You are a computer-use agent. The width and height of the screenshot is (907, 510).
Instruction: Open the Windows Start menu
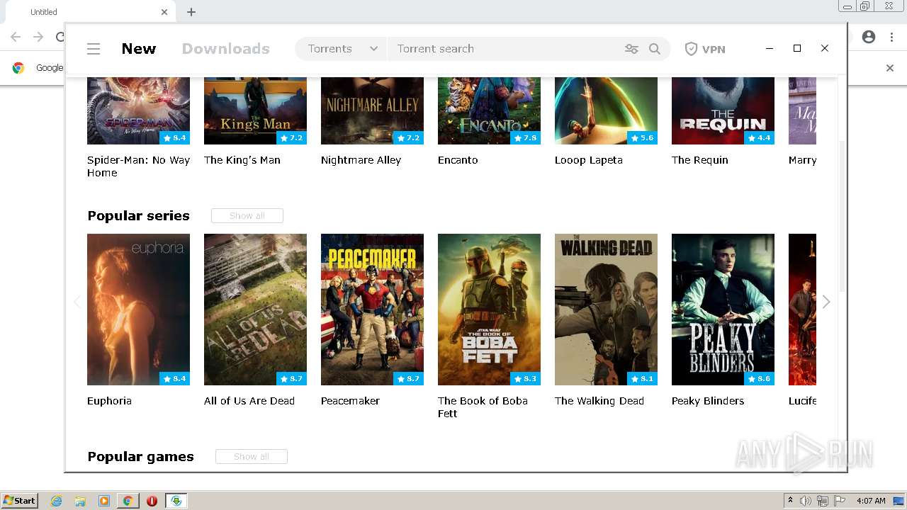pos(19,501)
